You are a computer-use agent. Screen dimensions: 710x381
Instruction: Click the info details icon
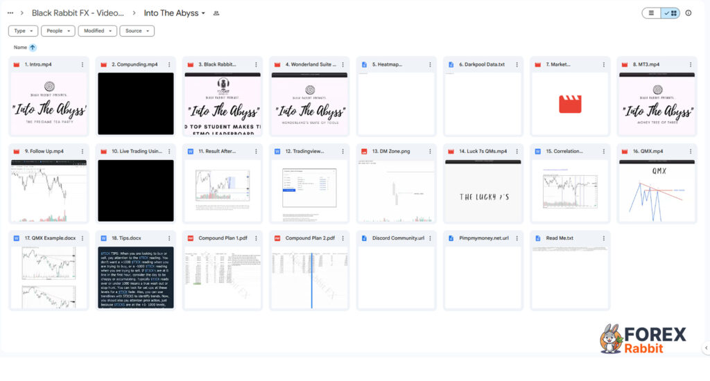(689, 13)
